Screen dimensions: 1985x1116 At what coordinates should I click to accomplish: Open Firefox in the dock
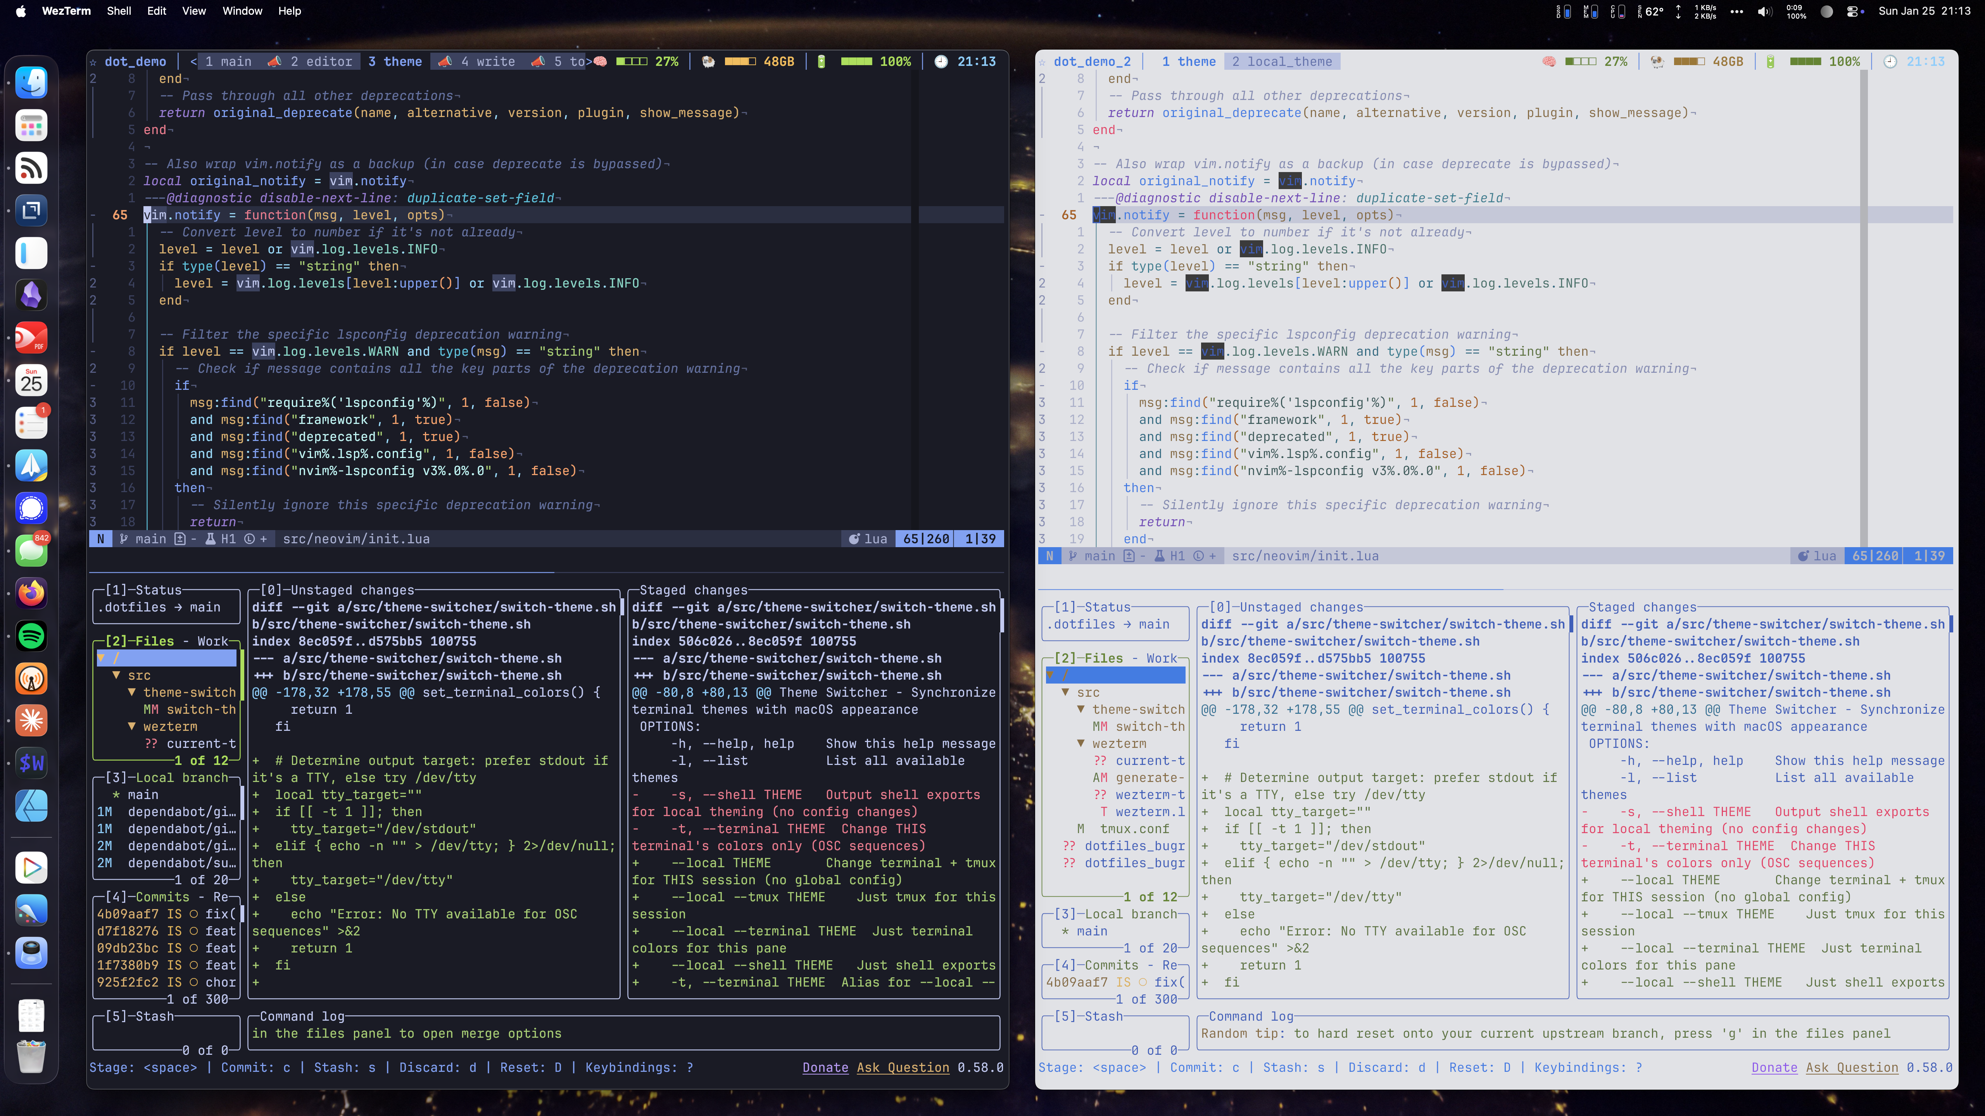coord(31,593)
